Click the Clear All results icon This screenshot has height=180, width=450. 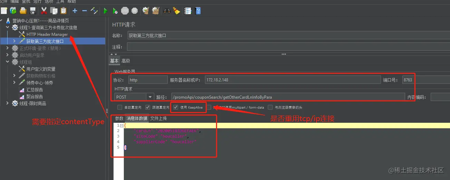pyautogui.click(x=156, y=11)
